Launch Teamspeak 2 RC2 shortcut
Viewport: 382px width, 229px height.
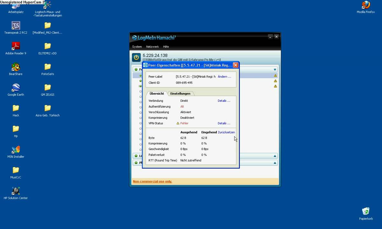coord(16,28)
